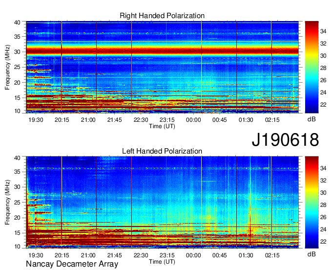Click the 28 dB value on Right Handed colorbar

point(323,68)
